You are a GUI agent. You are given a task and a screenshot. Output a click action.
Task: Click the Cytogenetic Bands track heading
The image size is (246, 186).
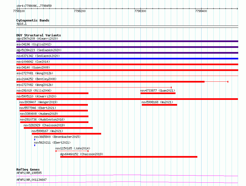(33, 20)
